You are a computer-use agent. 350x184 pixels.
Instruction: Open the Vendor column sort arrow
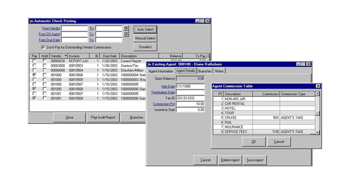coord(66,56)
